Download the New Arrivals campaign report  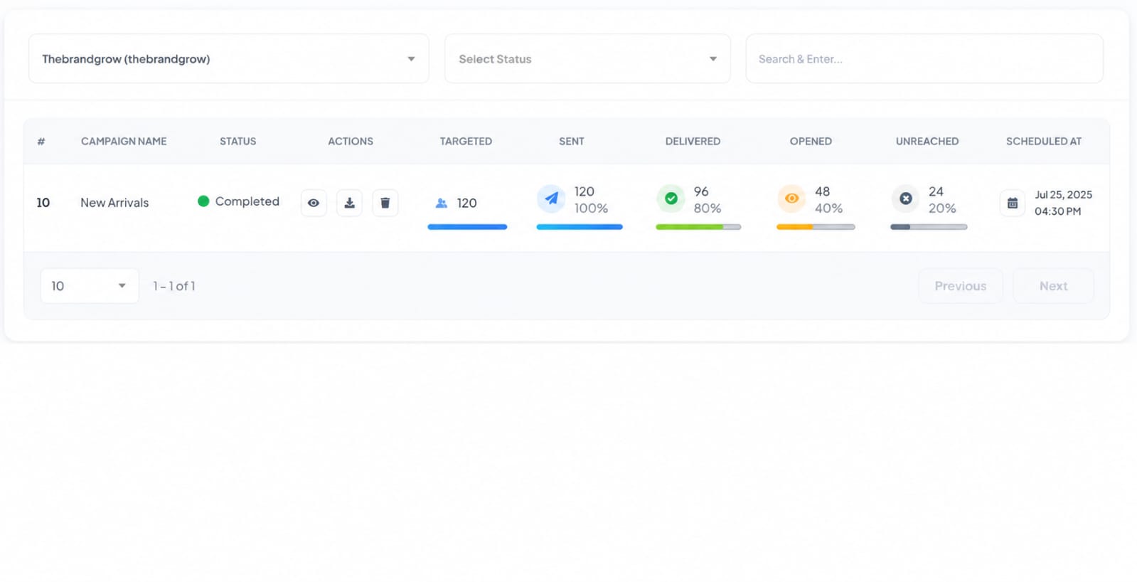(349, 203)
